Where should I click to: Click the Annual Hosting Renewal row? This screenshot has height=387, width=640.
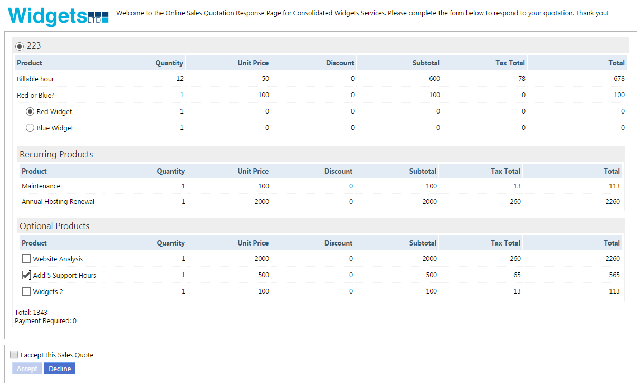pyautogui.click(x=58, y=202)
